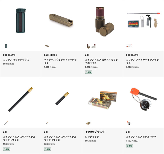Viewport: 164px width, 154px height.
Task: Select the brass lighter small thumbnail
Action: (47, 46)
